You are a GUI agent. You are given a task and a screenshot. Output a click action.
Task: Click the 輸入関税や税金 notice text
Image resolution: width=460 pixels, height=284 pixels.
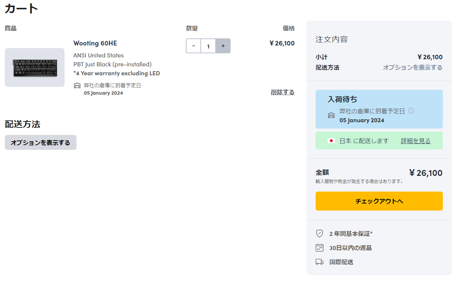(x=360, y=182)
